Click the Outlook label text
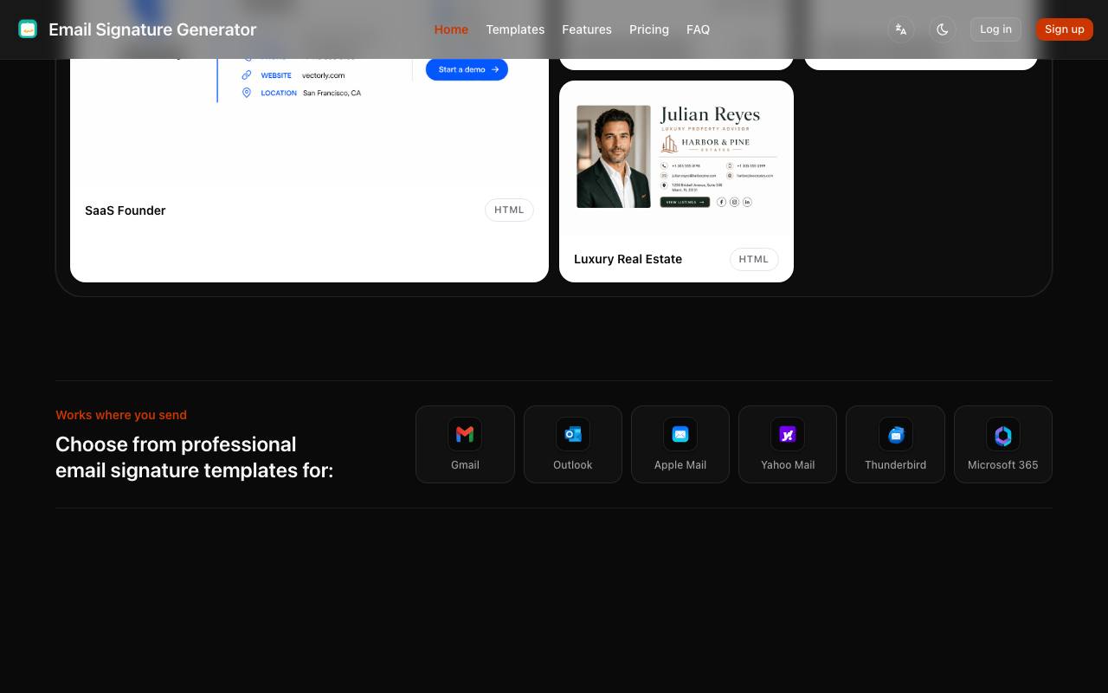 (x=573, y=465)
